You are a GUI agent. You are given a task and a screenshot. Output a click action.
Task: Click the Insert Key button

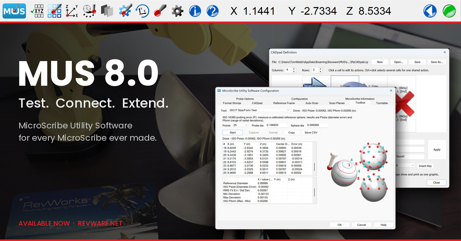pos(425,166)
